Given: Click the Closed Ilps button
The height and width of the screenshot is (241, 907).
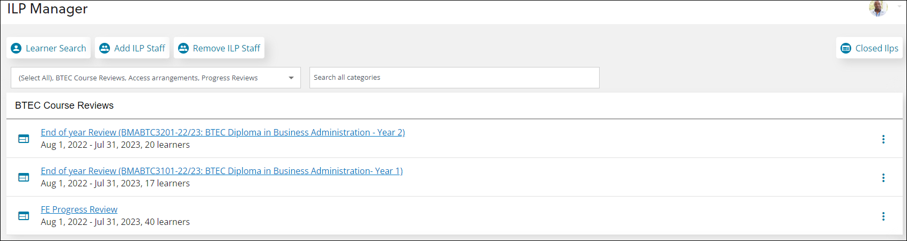Looking at the screenshot, I should click(869, 48).
